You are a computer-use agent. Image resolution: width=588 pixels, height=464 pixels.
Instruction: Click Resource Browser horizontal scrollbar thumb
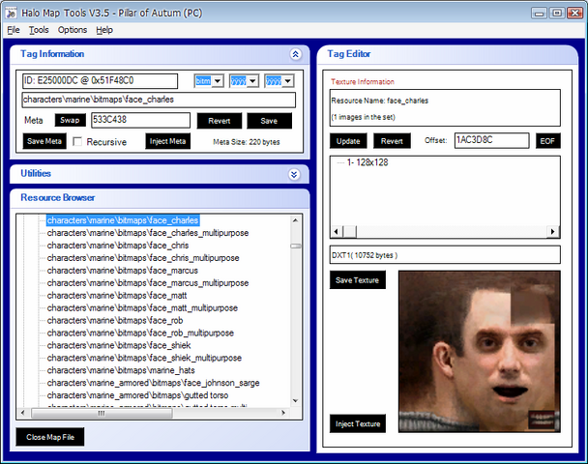[102, 413]
